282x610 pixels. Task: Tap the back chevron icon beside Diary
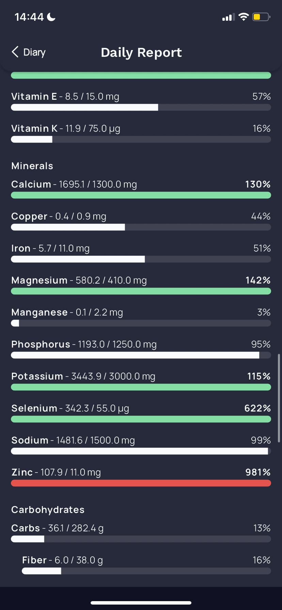pos(15,52)
